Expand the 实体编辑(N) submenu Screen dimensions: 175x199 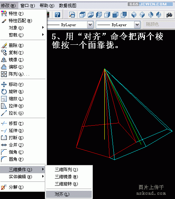(x=22, y=177)
